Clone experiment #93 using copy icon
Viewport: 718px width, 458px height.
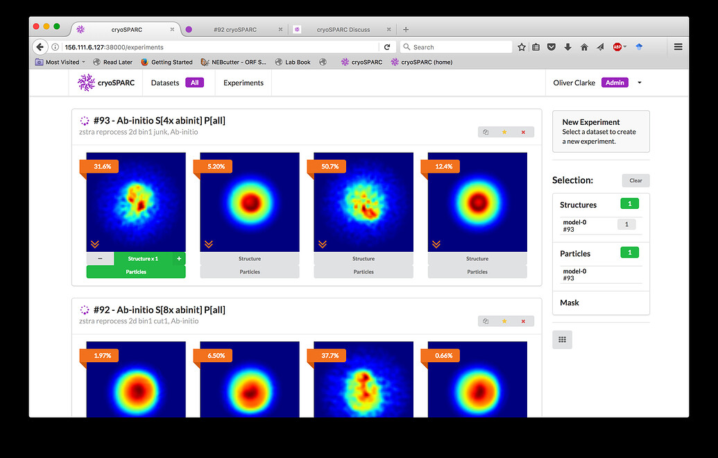[486, 132]
